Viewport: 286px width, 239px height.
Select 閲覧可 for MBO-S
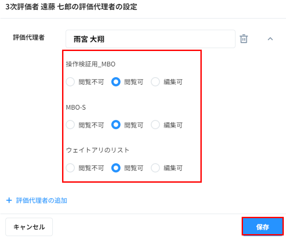coord(116,125)
